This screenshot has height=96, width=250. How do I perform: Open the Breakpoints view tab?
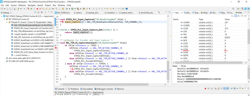point(187,12)
